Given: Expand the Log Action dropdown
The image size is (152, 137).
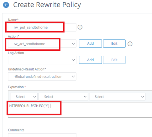Looking at the screenshot, I should [x=42, y=60].
